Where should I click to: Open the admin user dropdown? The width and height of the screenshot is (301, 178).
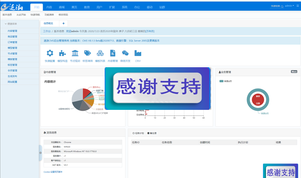pyautogui.click(x=289, y=6)
